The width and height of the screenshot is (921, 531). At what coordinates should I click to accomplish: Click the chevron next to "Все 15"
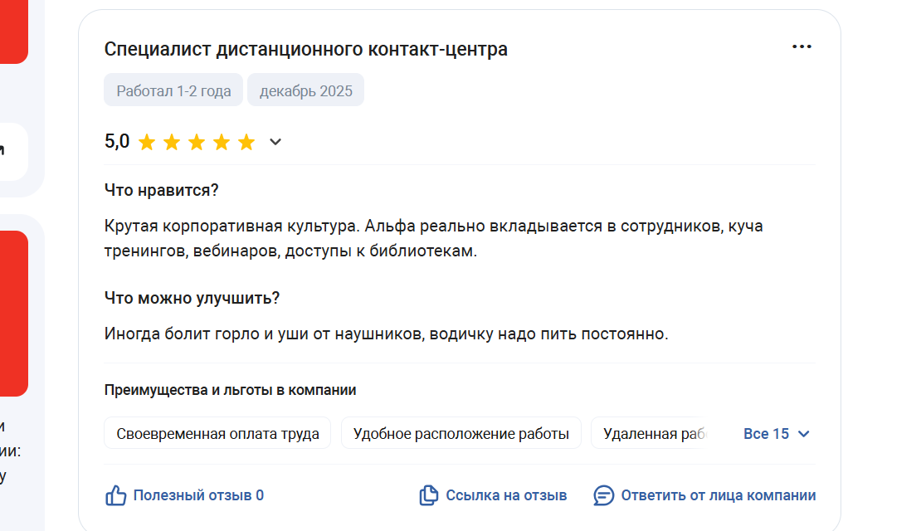[803, 433]
